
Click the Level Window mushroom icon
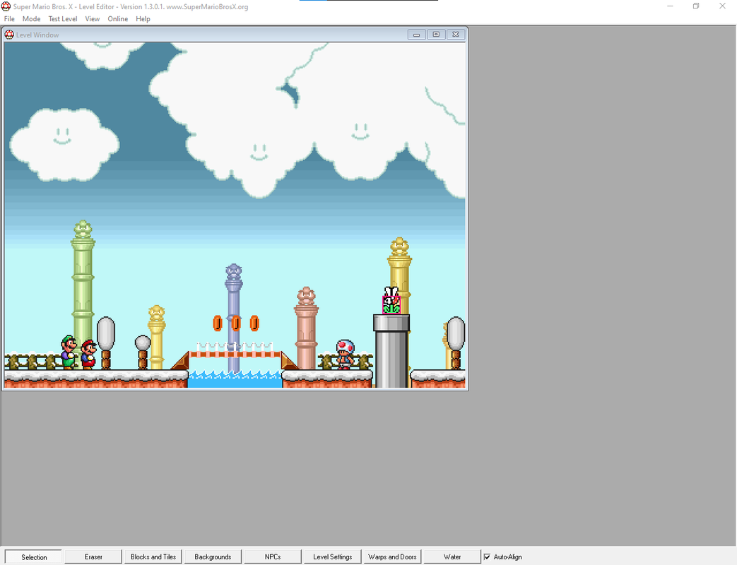pos(9,35)
